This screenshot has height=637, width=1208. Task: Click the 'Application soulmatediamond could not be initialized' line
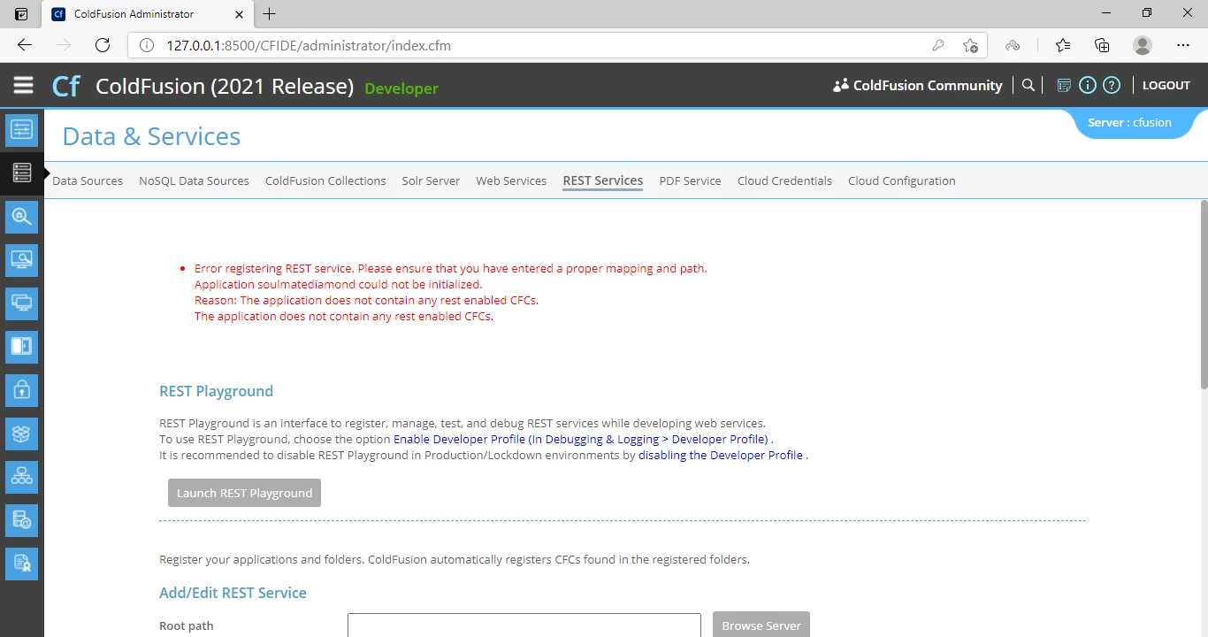click(338, 284)
